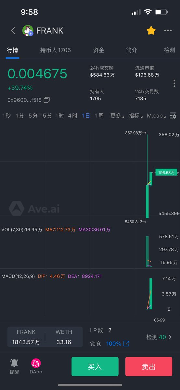Image resolution: width=180 pixels, height=390 pixels.
Task: Tap the red 卖出 sell button
Action: [x=149, y=367]
